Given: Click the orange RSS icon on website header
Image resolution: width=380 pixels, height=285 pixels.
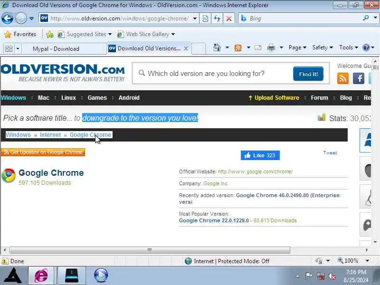Looking at the screenshot, I should [x=342, y=78].
